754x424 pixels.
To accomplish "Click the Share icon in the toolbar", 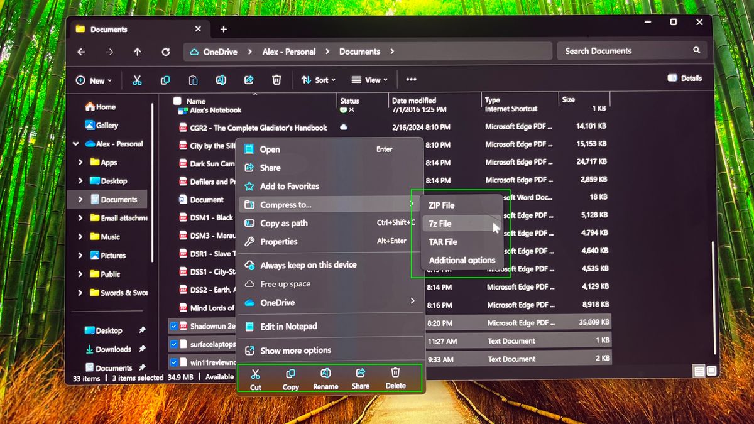I will click(249, 80).
